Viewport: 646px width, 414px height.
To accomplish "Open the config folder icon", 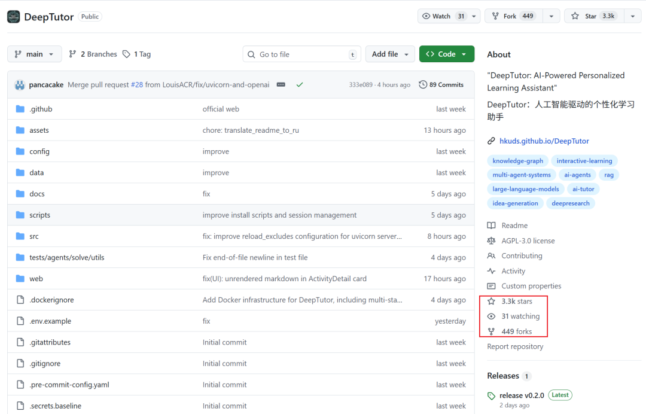I will click(x=20, y=151).
